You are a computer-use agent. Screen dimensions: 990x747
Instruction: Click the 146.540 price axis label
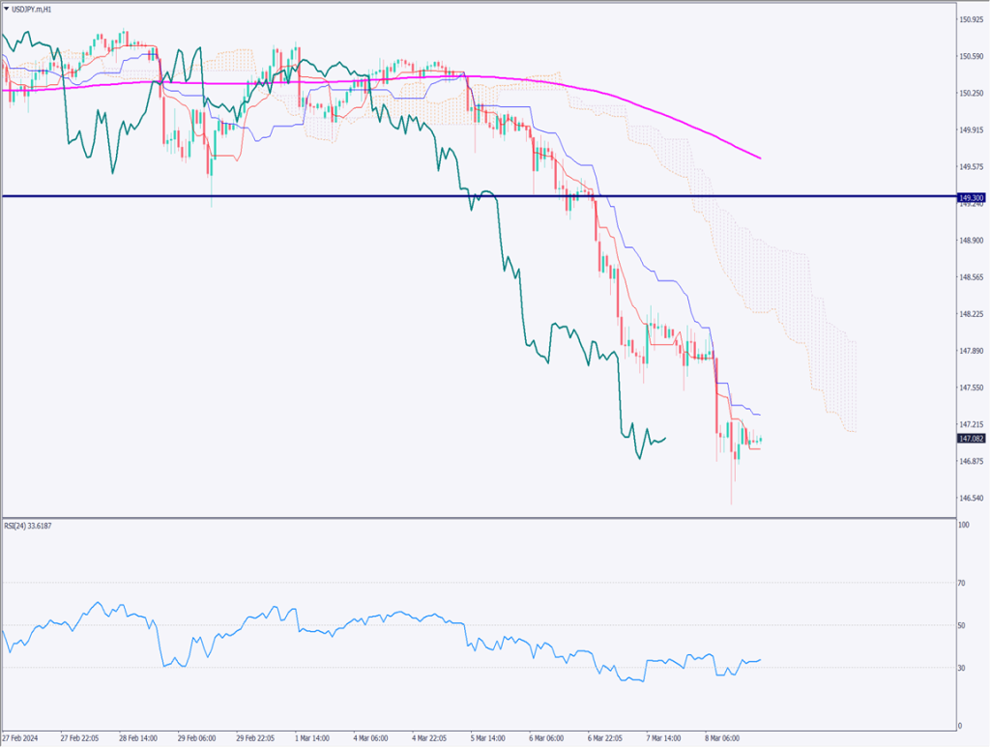coord(971,499)
